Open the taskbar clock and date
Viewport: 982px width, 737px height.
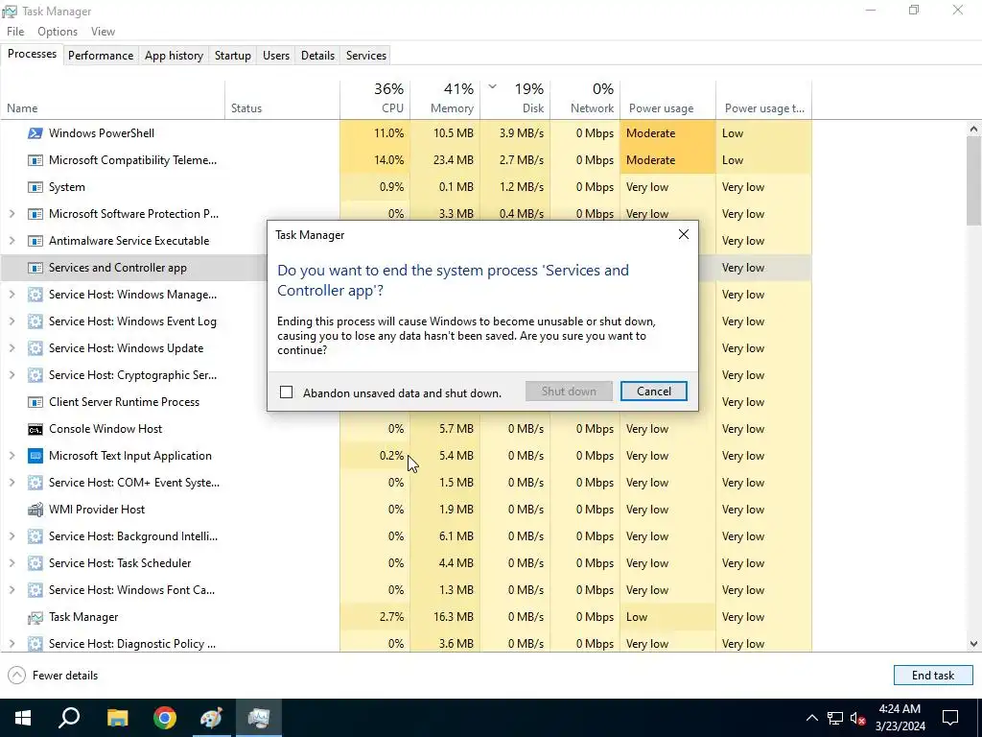tap(900, 718)
